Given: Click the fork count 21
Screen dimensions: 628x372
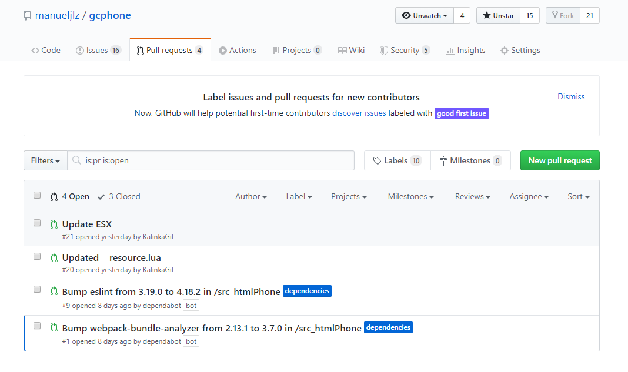Looking at the screenshot, I should 590,16.
